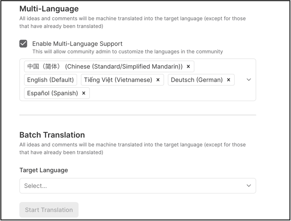Click the Target Language dropdown arrow

click(x=248, y=186)
